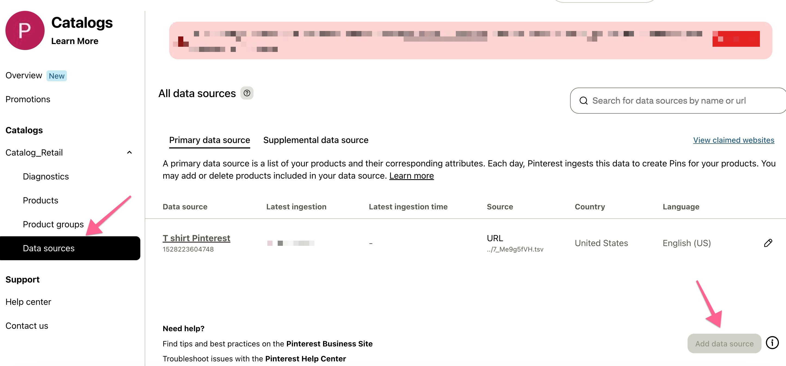The width and height of the screenshot is (786, 366).
Task: Click the search magnifier icon
Action: [583, 101]
